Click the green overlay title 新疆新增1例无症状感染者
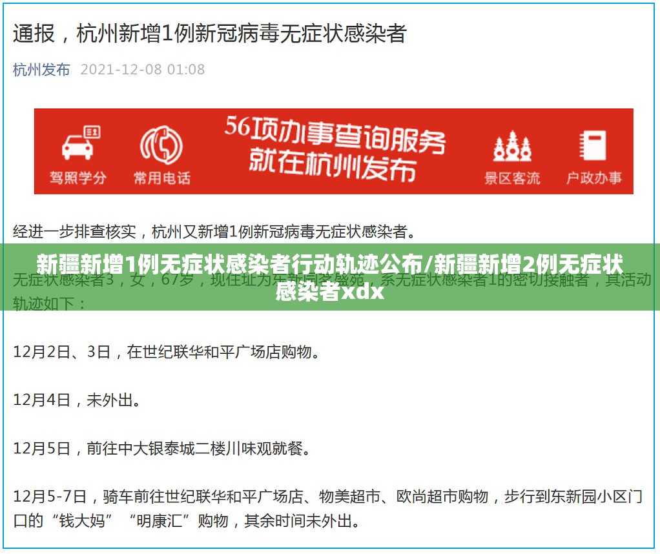Image resolution: width=660 pixels, height=554 pixels. 330,278
